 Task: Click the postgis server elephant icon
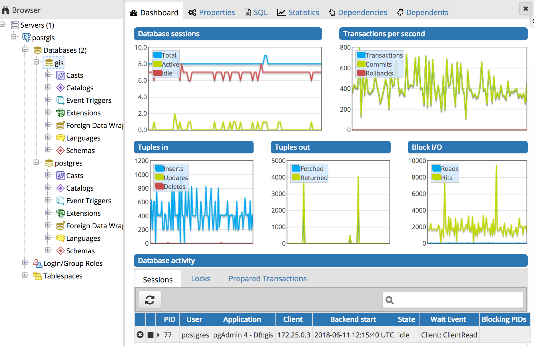pos(26,37)
